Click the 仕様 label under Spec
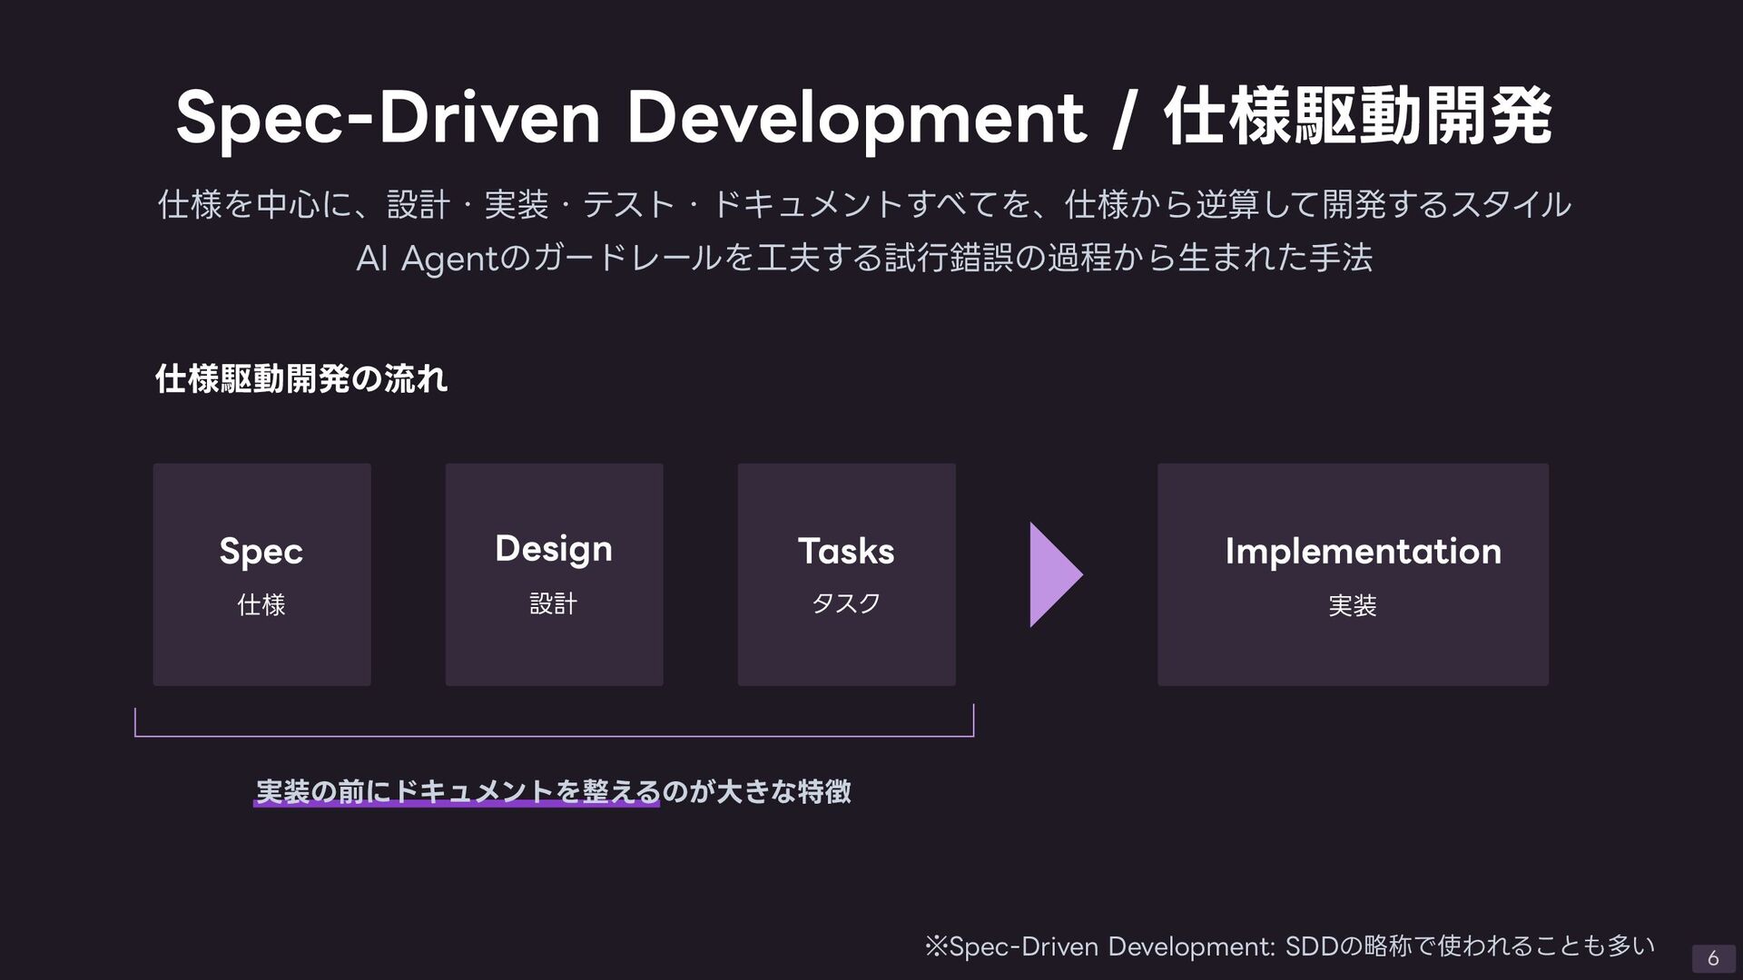This screenshot has height=980, width=1743. pyautogui.click(x=261, y=604)
